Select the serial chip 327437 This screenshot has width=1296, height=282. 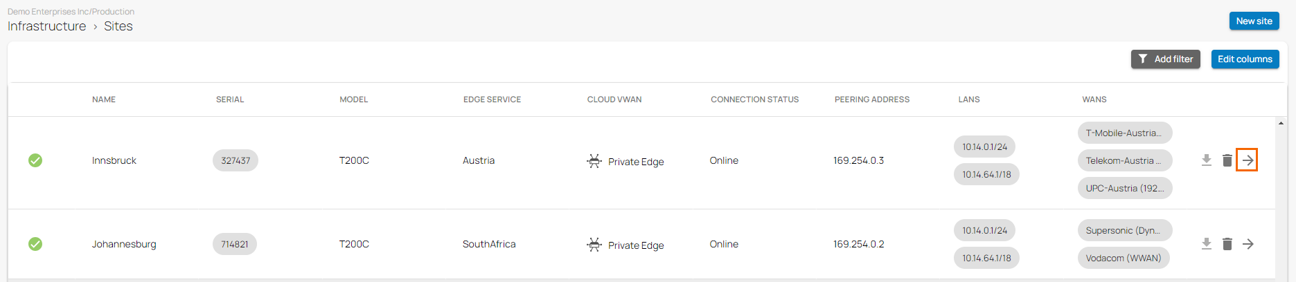[x=236, y=160]
